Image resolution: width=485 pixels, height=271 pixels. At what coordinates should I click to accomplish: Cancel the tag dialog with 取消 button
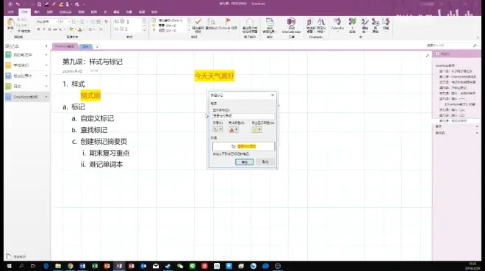[265, 162]
